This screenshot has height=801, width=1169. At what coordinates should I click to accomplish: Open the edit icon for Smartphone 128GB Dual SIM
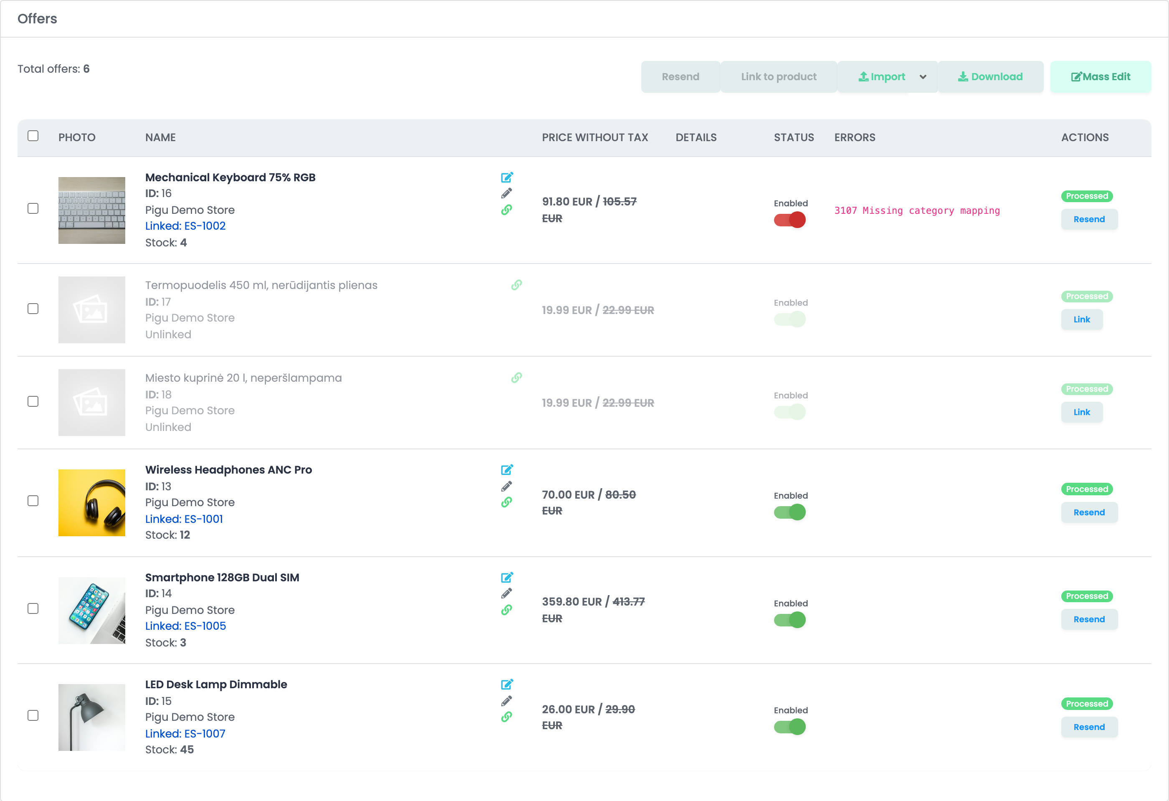506,577
